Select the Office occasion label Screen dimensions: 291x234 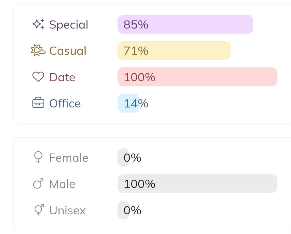coord(65,103)
